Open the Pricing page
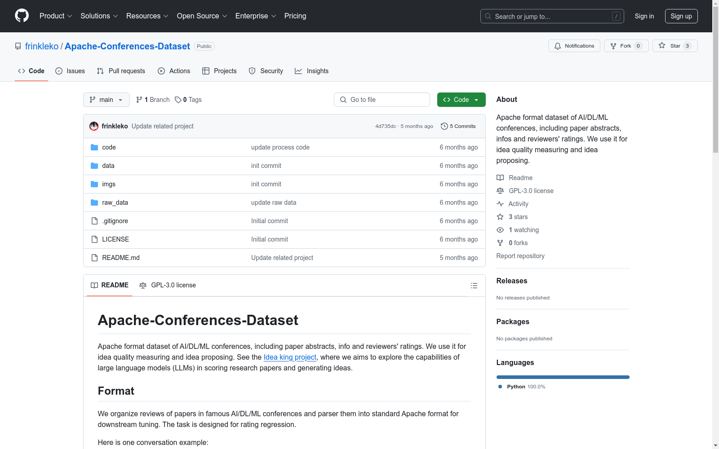 click(295, 16)
